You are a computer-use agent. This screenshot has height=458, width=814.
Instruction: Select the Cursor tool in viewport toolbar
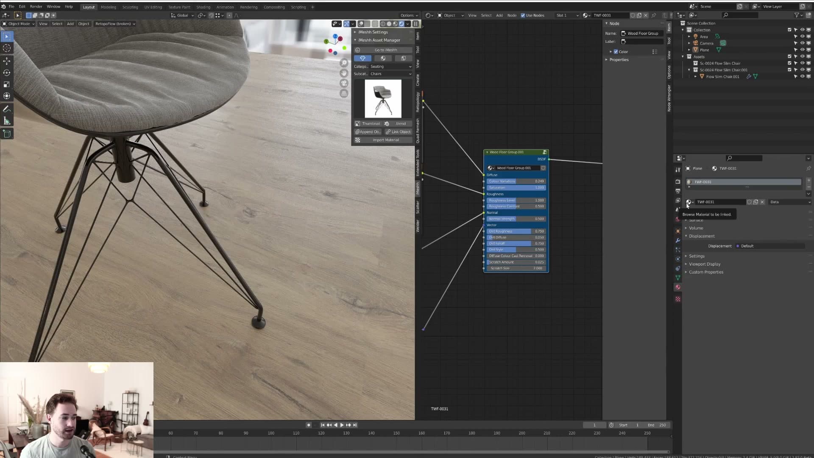point(7,48)
